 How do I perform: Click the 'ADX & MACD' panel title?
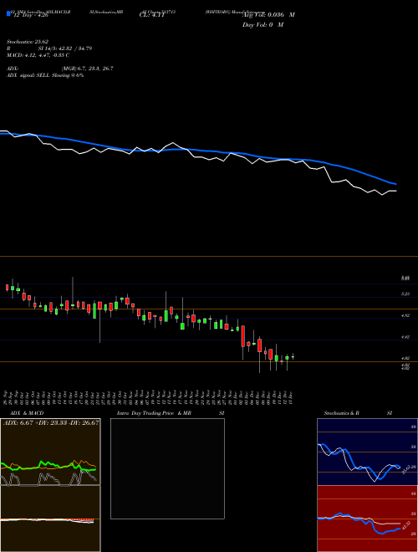point(27,413)
